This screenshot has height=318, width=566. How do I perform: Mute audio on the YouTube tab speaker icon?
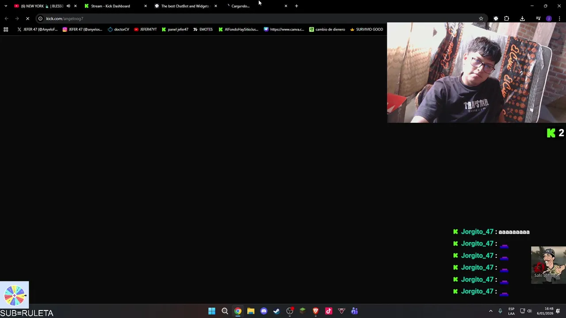pos(68,6)
